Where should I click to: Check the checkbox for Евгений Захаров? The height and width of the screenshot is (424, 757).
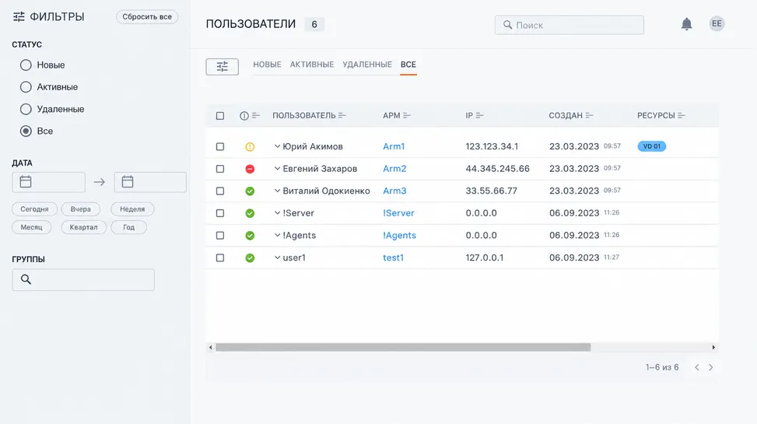(x=220, y=169)
